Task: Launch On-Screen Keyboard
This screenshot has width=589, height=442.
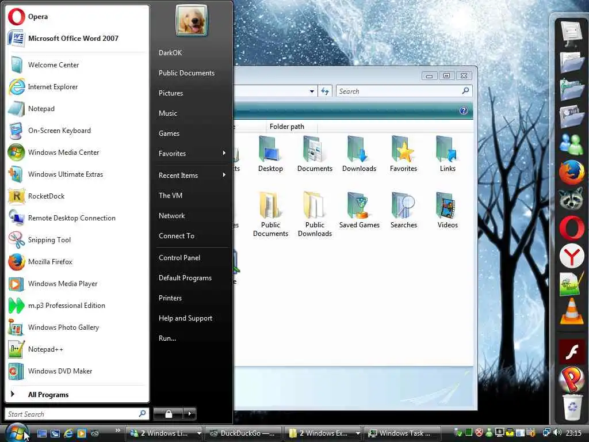Action: 77,131
